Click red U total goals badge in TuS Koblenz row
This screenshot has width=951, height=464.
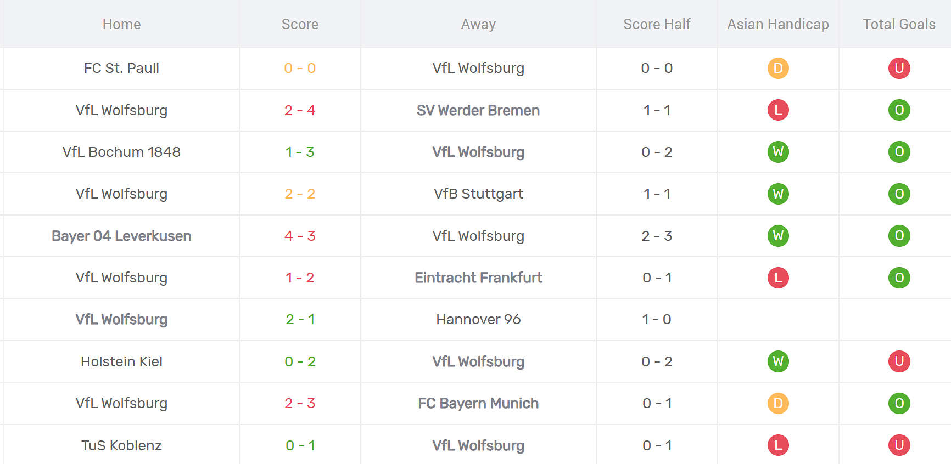coord(899,445)
